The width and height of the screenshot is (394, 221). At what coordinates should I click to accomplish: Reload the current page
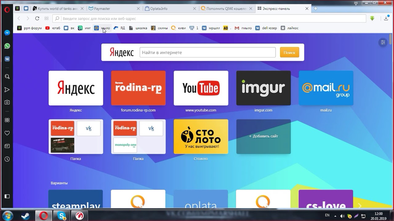pyautogui.click(x=37, y=18)
